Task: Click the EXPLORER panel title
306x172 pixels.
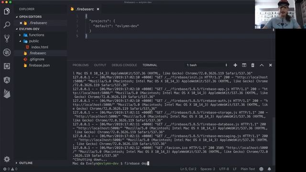Action: coord(27,9)
